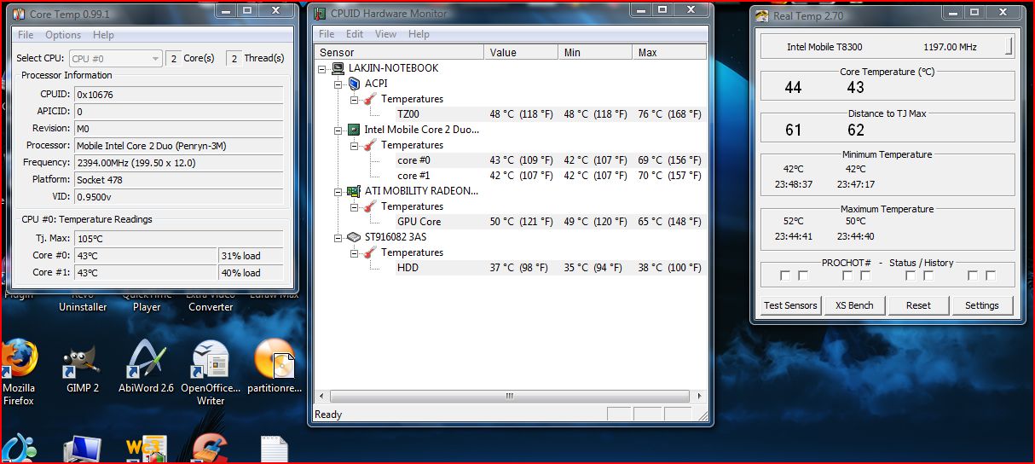
Task: Click the small button beside 1197.00 MHz
Action: tap(1009, 45)
